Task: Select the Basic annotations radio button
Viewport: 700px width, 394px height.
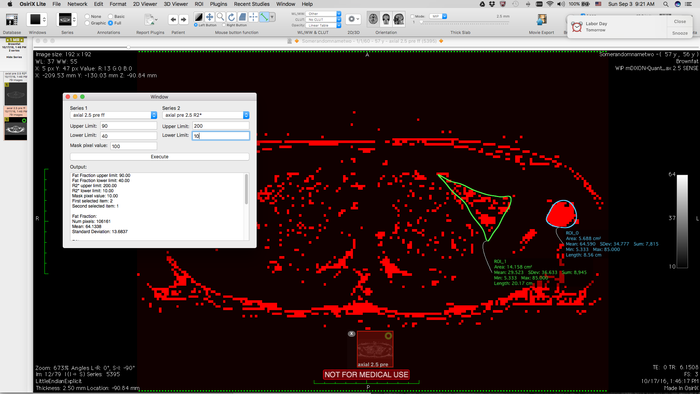Action: tap(110, 16)
